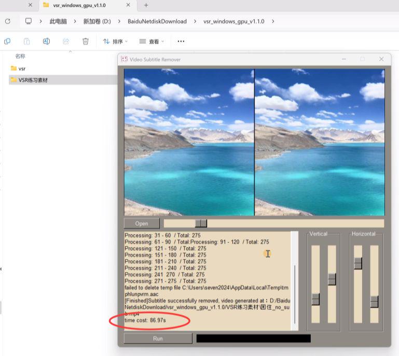Viewport: 399px width, 356px height.
Task: Click the second Horizontal slider handle
Action: click(374, 302)
